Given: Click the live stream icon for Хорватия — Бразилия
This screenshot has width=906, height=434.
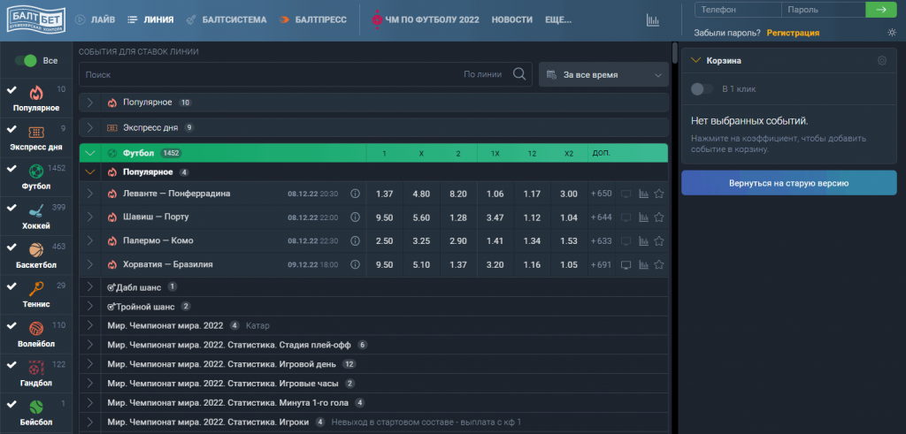Looking at the screenshot, I should point(626,264).
